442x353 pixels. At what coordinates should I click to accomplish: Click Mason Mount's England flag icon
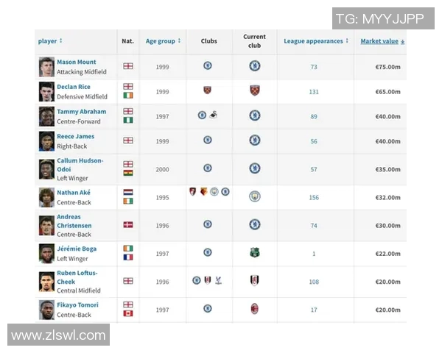point(128,66)
